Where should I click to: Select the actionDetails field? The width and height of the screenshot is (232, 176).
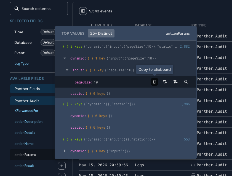[25, 133]
